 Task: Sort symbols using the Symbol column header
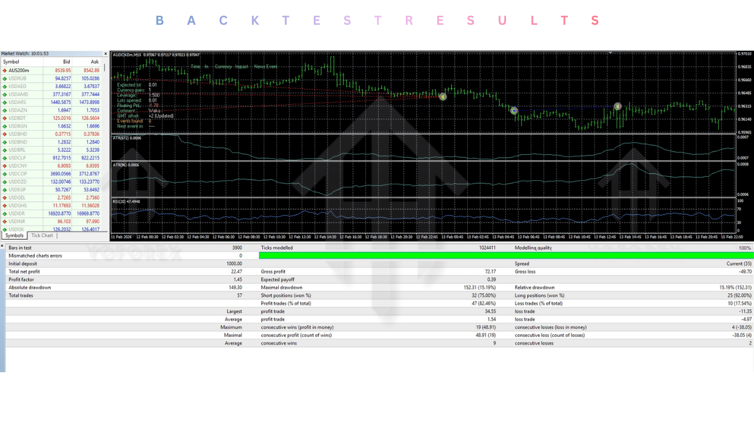11,61
